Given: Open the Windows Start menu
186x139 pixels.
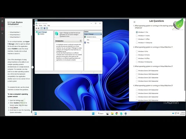Looking at the screenshot, I should (93, 114).
